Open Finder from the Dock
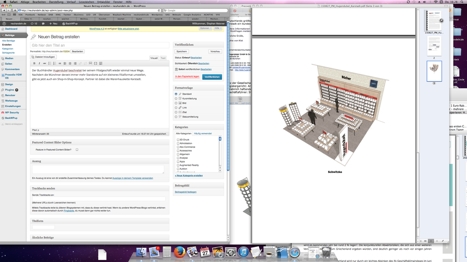Image resolution: width=467 pixels, height=262 pixels. click(x=141, y=252)
